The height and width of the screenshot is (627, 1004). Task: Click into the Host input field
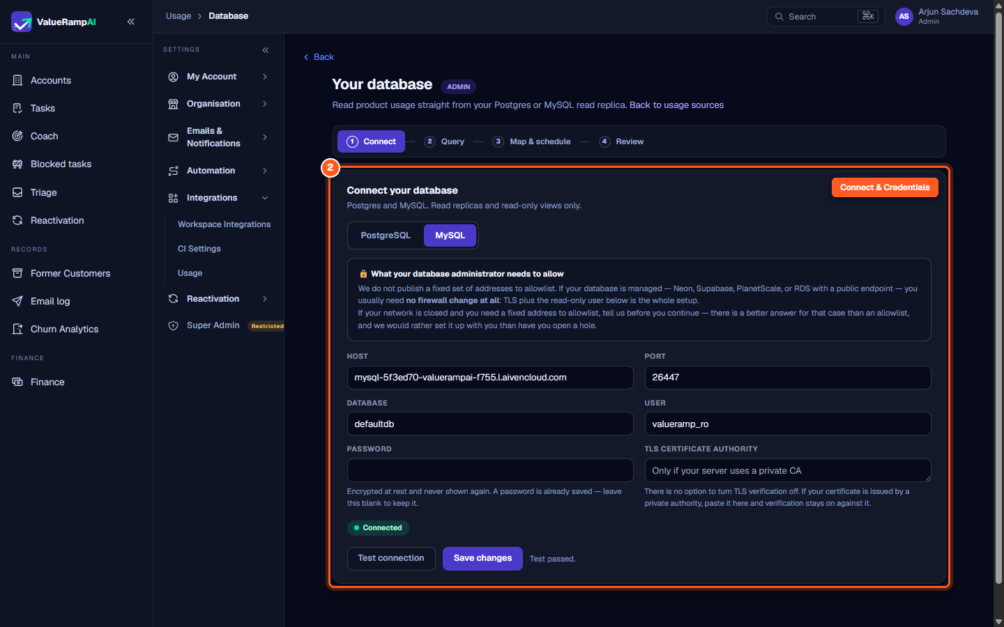(x=490, y=378)
